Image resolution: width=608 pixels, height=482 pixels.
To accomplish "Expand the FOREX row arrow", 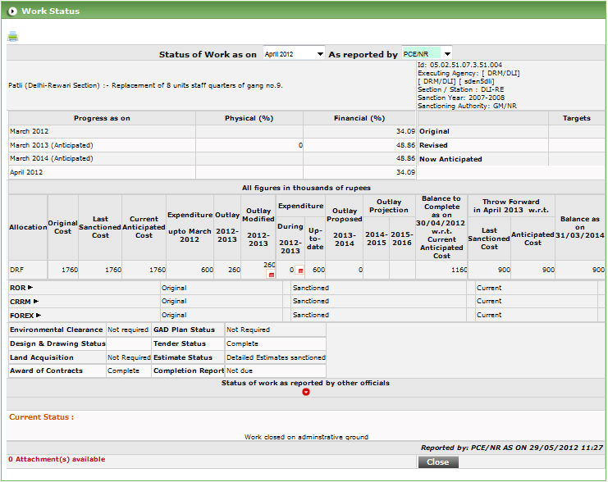I will (x=38, y=314).
